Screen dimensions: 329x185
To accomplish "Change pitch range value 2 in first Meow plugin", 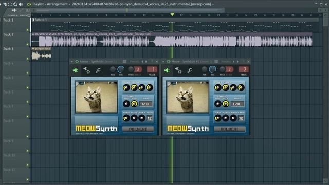I will (138, 69).
